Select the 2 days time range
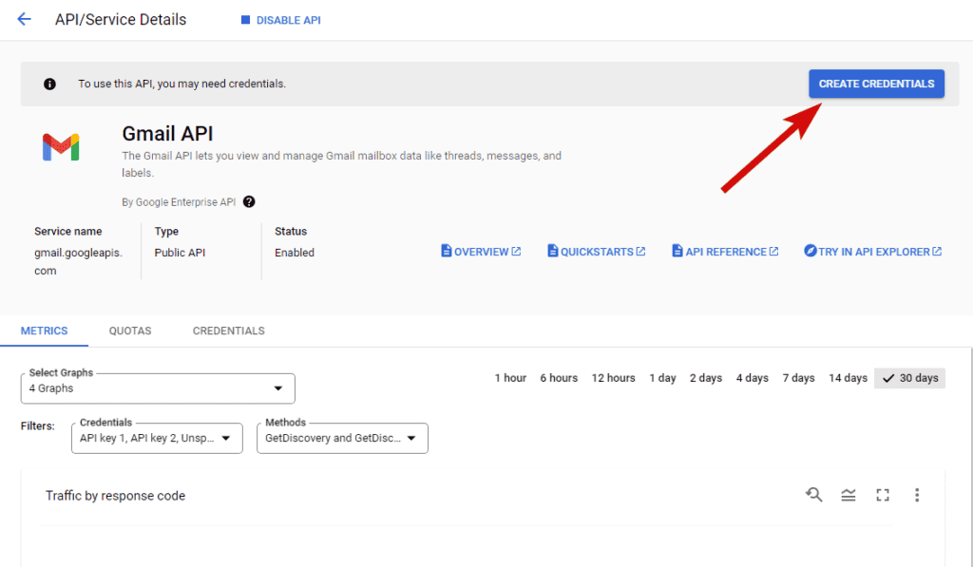 706,378
